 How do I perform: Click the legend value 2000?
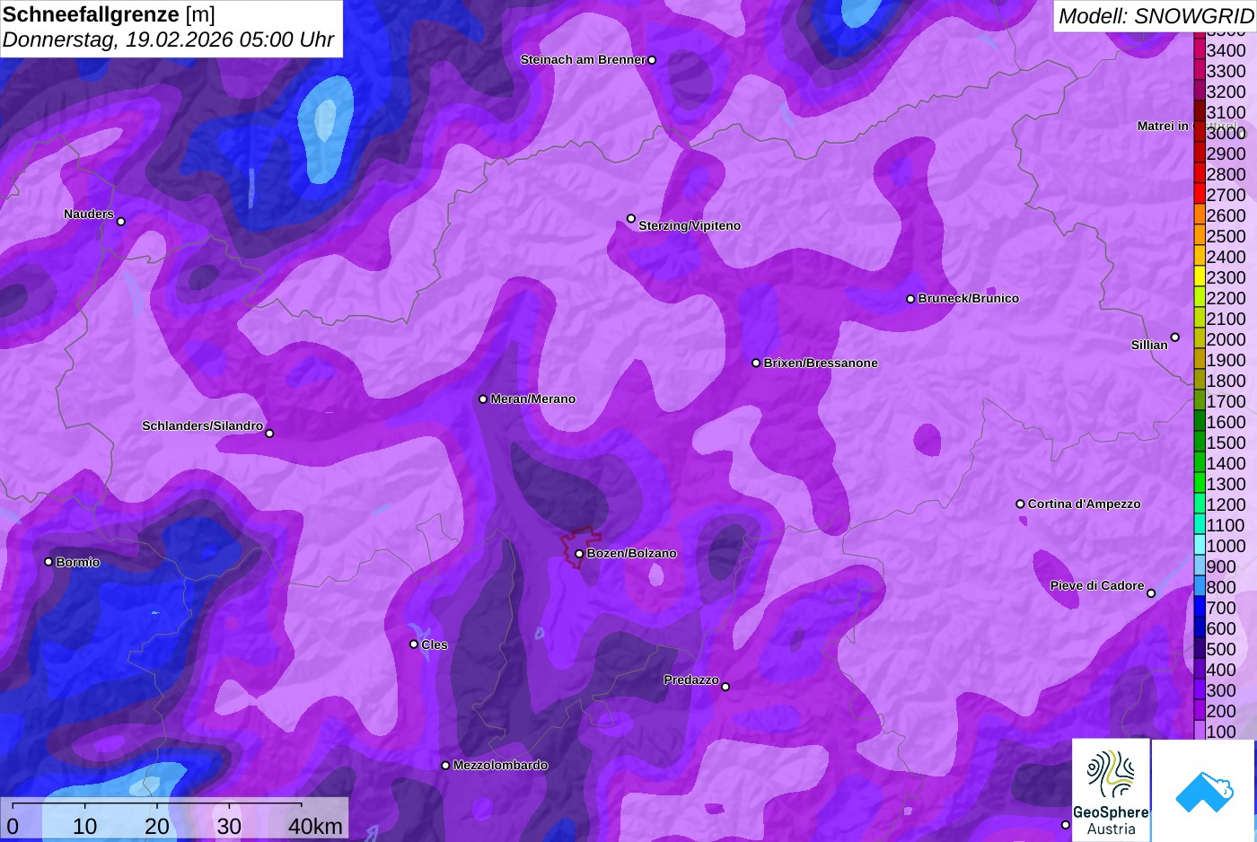[1226, 339]
